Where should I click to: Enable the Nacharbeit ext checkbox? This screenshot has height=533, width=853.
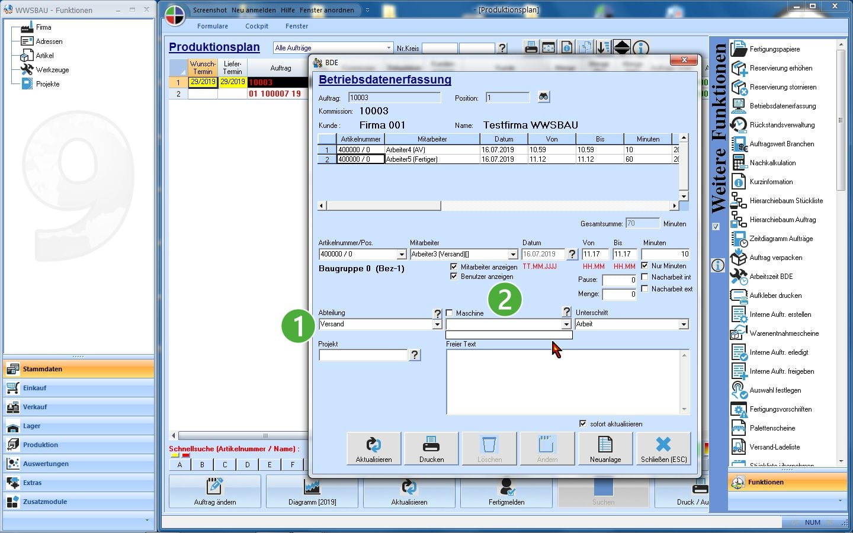pos(644,288)
